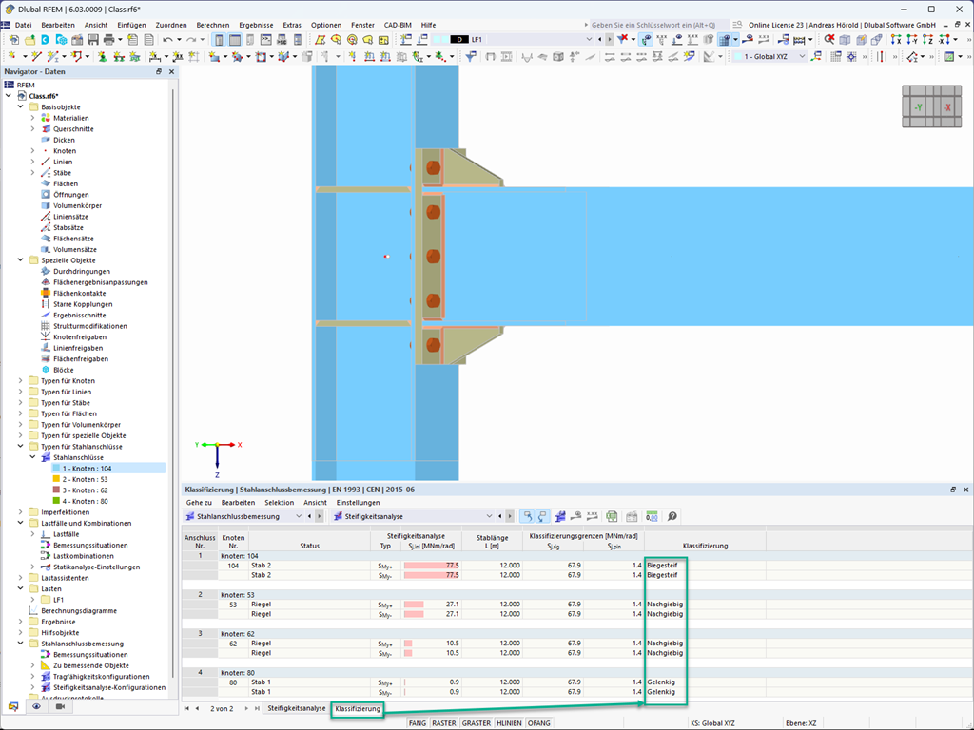Click the coordinate system settings icon next to Global XYZ
974x730 pixels.
(x=816, y=56)
